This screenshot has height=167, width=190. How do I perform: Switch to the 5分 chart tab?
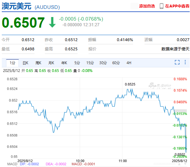click(77, 63)
